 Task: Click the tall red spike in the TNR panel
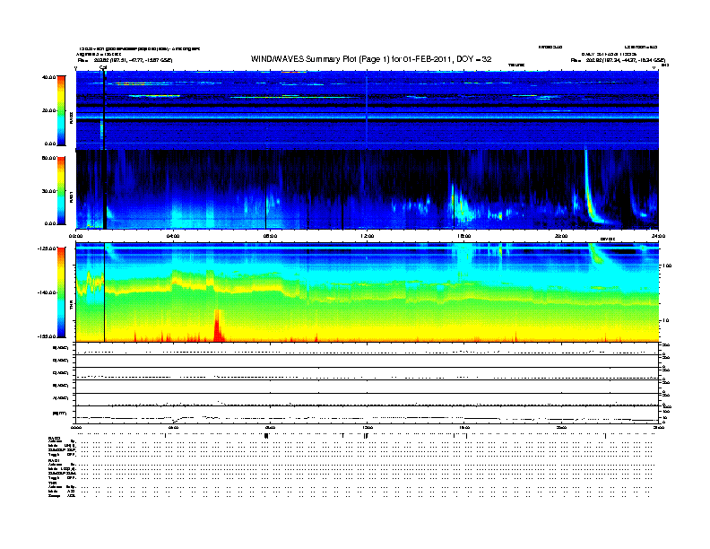click(x=218, y=326)
